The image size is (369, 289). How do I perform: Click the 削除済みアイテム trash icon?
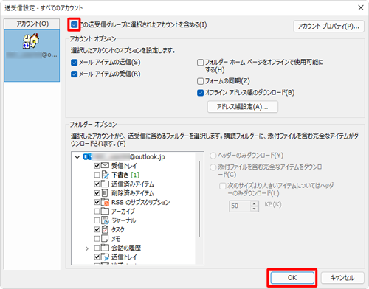pyautogui.click(x=105, y=193)
